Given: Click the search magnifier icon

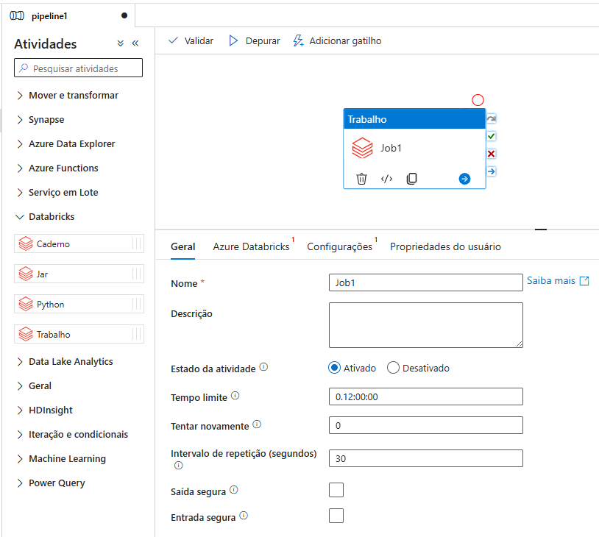Looking at the screenshot, I should 24,68.
